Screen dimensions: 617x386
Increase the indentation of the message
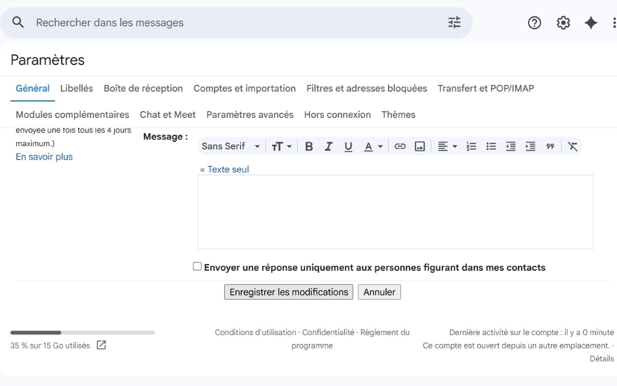[530, 146]
